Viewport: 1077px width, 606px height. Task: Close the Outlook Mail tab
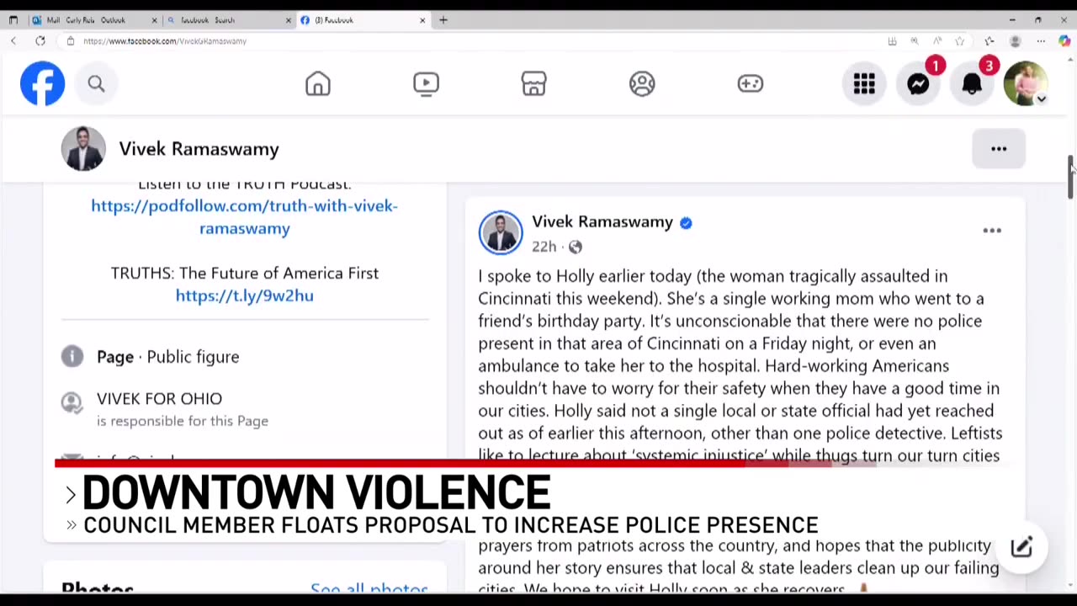pos(154,20)
